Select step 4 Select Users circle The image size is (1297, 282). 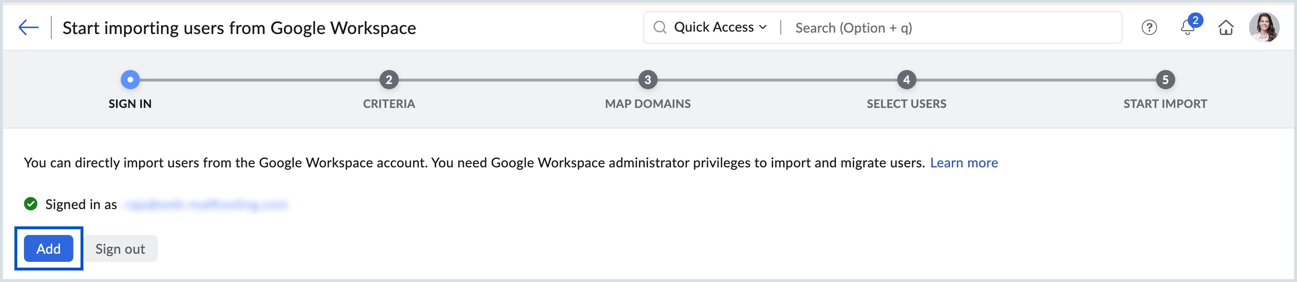[x=906, y=80]
